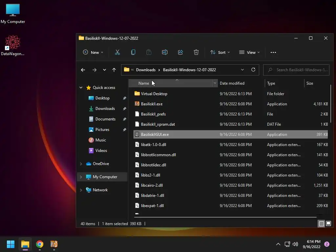Screen dimensions: 336x252
Task: Select libdatrie-1.dll file
Action: pos(152,196)
